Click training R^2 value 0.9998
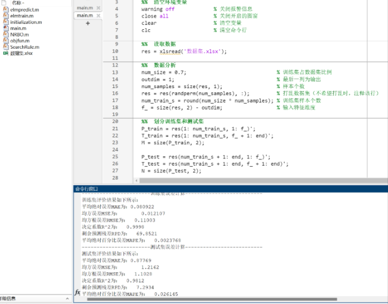The width and height of the screenshot is (388, 304). (x=135, y=227)
